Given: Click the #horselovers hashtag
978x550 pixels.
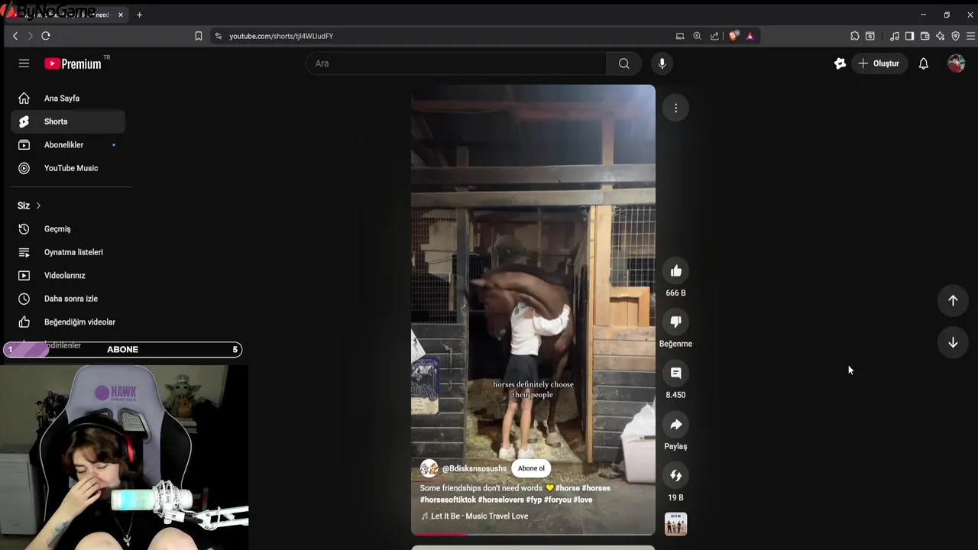Looking at the screenshot, I should tap(500, 500).
